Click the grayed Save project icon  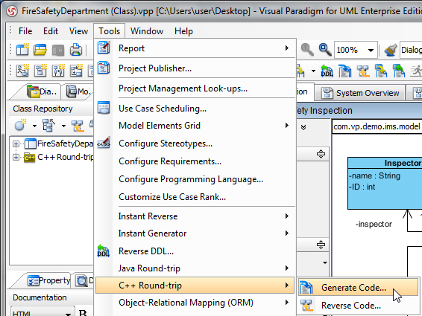coord(58,50)
